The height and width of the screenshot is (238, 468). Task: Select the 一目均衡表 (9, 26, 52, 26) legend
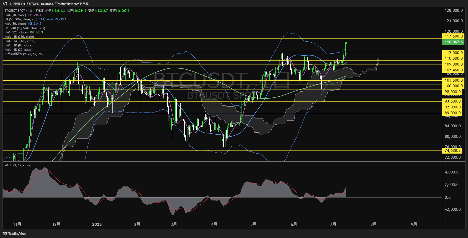pos(23,54)
